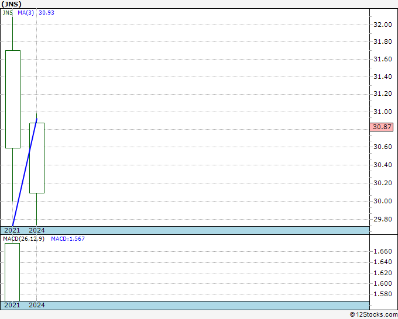Click the 2021 label on price axis

pos(12,230)
